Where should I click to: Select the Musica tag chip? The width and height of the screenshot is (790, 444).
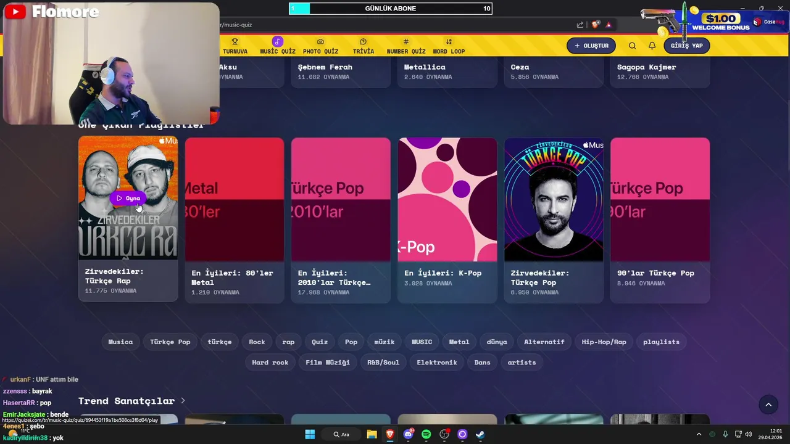pyautogui.click(x=120, y=342)
